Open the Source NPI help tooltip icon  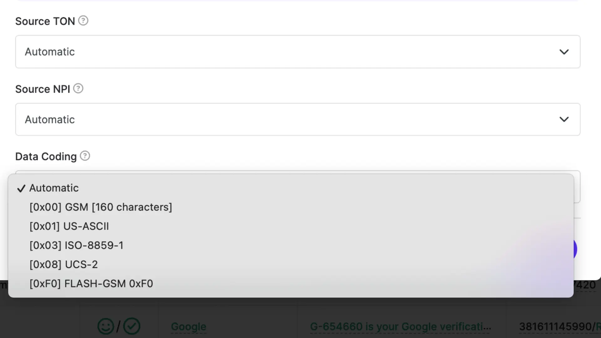pyautogui.click(x=78, y=89)
